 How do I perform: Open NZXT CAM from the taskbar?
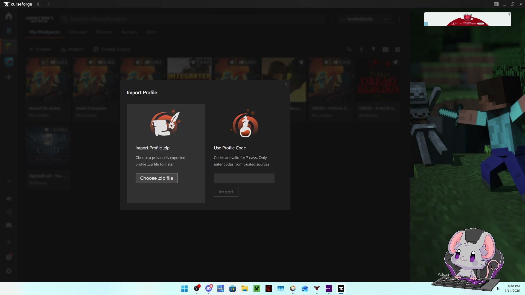click(329, 289)
